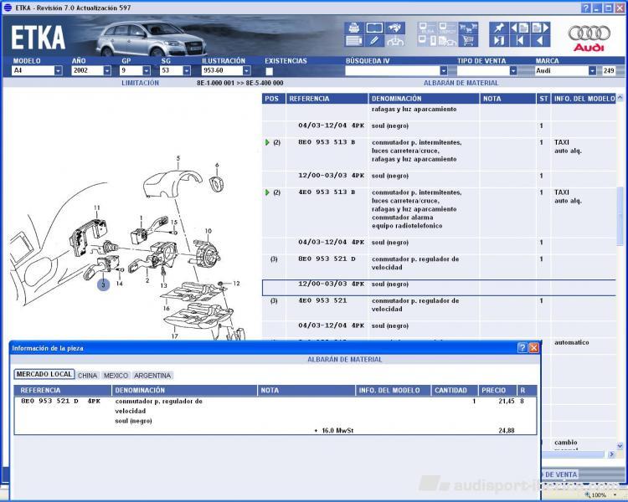Click parts list scrollbar up arrow
The height and width of the screenshot is (502, 628).
(x=620, y=97)
